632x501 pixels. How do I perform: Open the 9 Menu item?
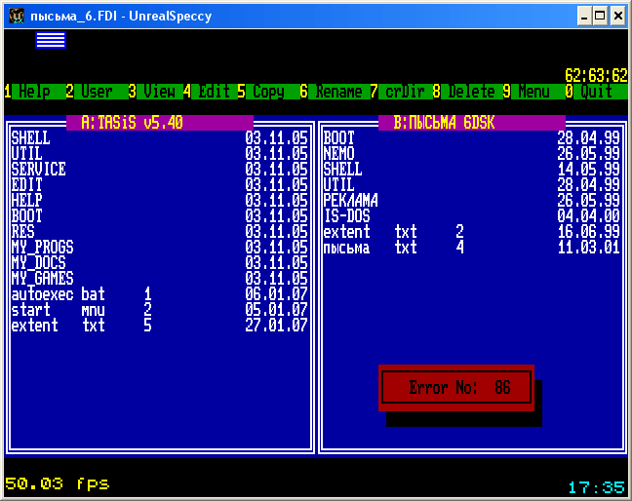pyautogui.click(x=527, y=92)
